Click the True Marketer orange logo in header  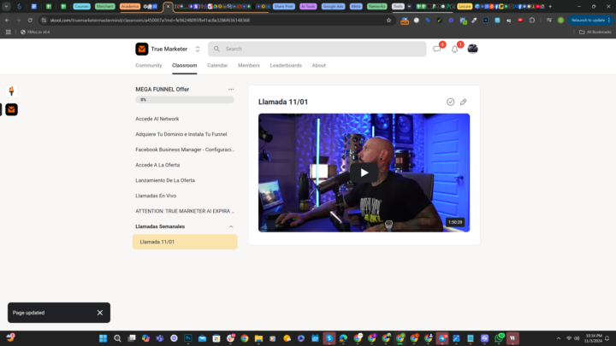pos(142,49)
